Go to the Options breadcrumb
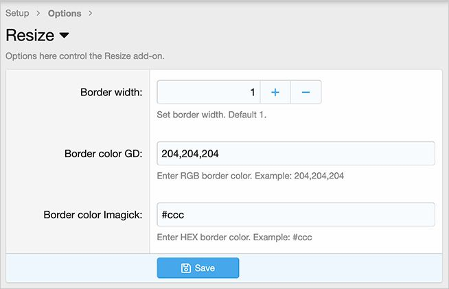The width and height of the screenshot is (449, 289). (65, 13)
